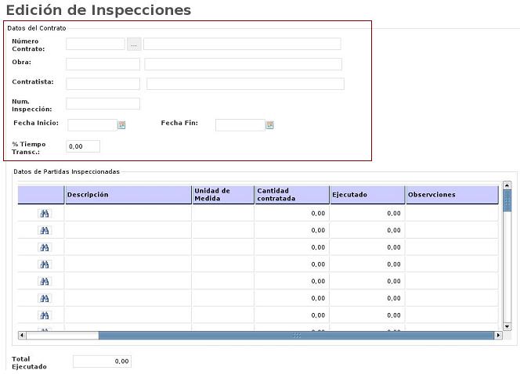
Task: Open the Fecha Fin calendar picker
Action: point(269,124)
